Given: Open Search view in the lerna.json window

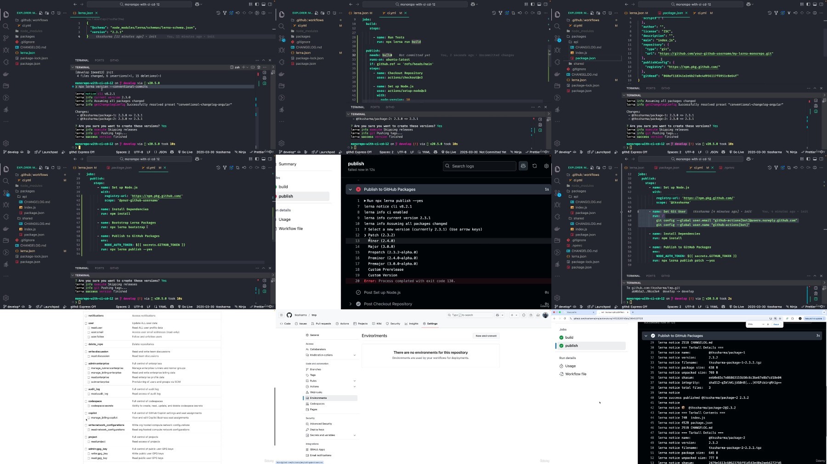Looking at the screenshot, I should 6,26.
